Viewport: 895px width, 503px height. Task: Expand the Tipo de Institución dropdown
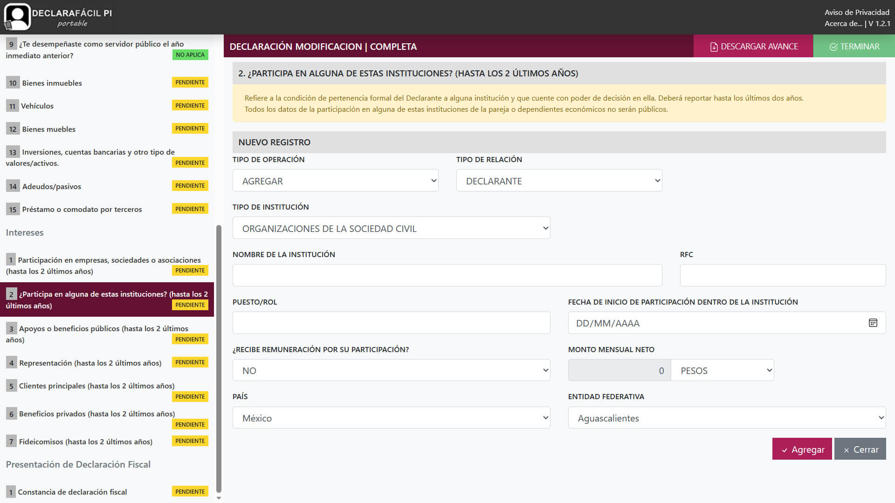391,228
